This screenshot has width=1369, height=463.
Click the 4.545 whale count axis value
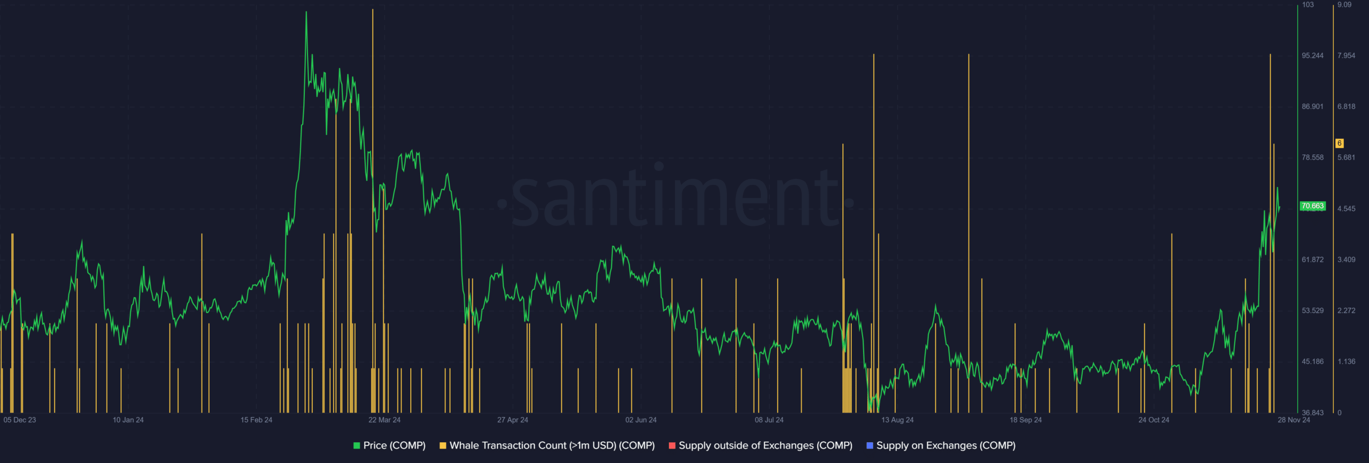[1347, 209]
